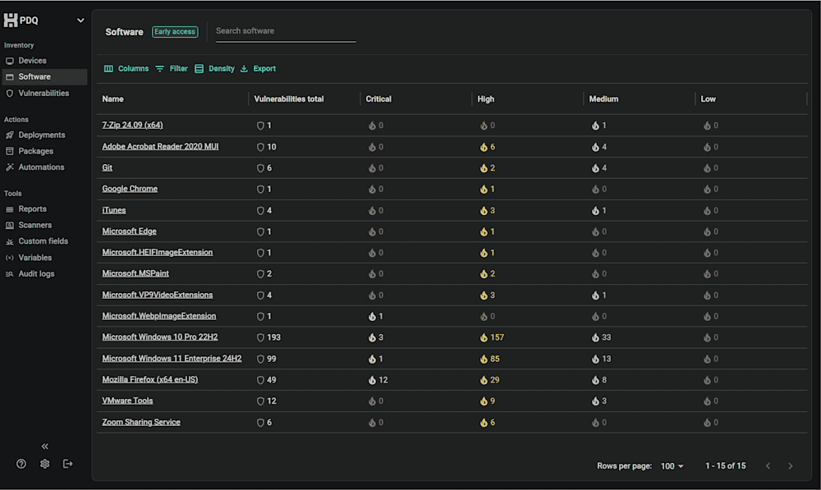Click shield icon in Google Chrome row

[x=260, y=189]
